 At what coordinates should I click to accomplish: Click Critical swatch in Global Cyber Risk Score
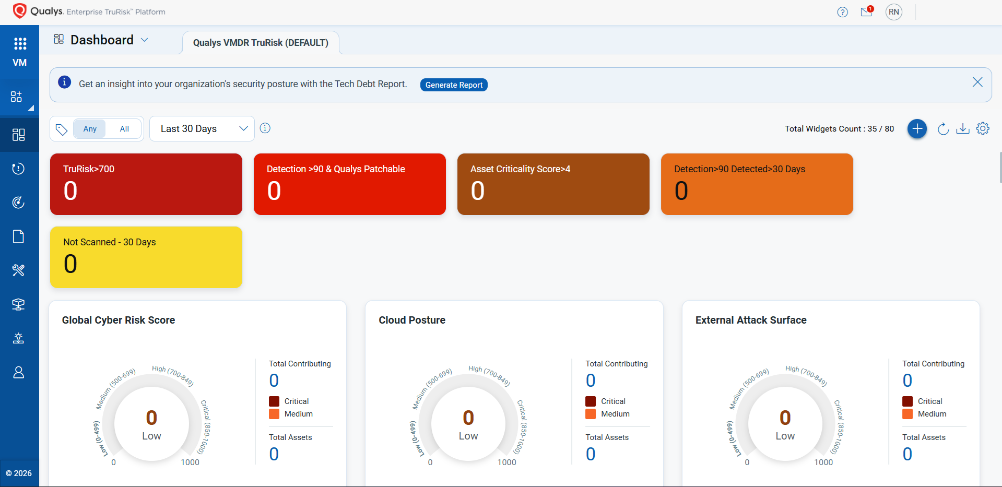coord(274,401)
